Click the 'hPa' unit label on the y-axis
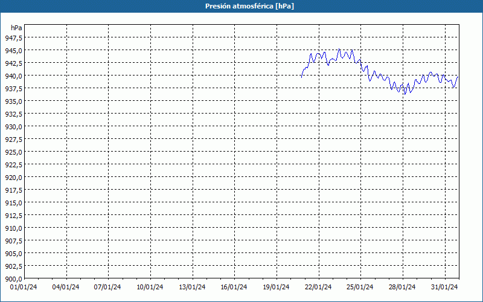 (16, 28)
